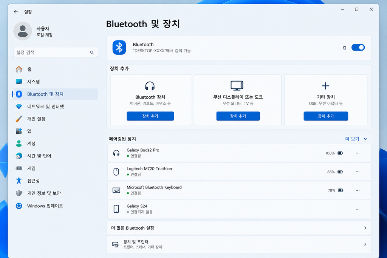The image size is (387, 258).
Task: Open the 게임 settings page
Action: [x=55, y=168]
